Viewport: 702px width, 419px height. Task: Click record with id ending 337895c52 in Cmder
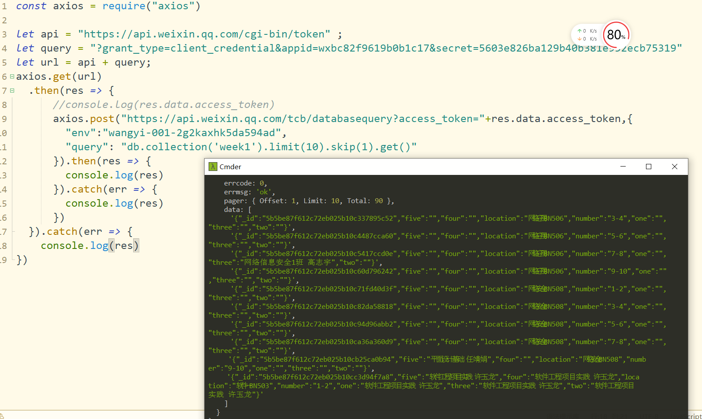pos(437,223)
